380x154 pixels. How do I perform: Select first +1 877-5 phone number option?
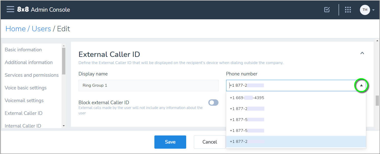click(247, 120)
